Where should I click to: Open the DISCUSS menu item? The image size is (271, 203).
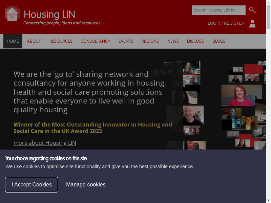pos(195,41)
